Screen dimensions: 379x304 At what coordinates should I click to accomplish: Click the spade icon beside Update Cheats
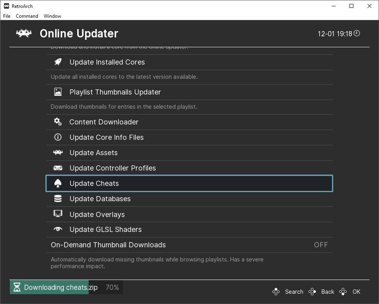click(x=58, y=184)
